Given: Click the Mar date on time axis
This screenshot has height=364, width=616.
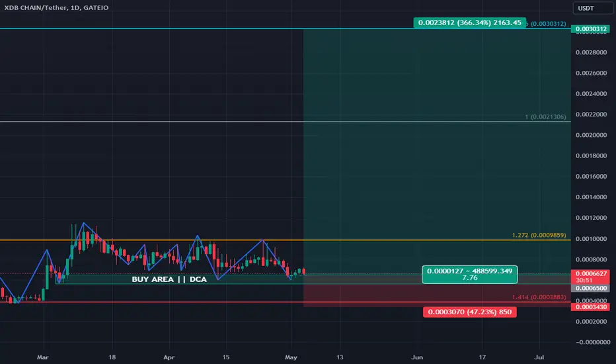Looking at the screenshot, I should click(42, 357).
